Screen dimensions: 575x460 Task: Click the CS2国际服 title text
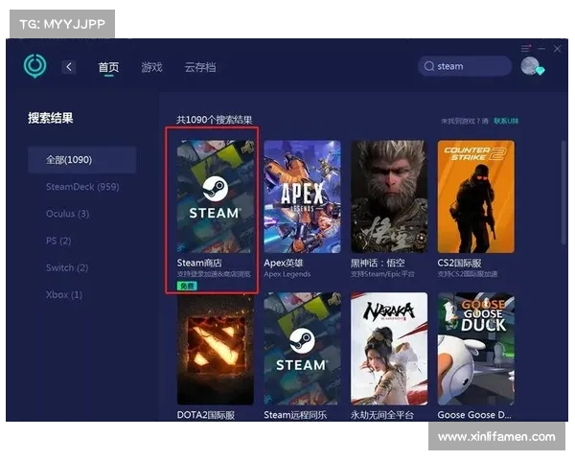pyautogui.click(x=459, y=263)
